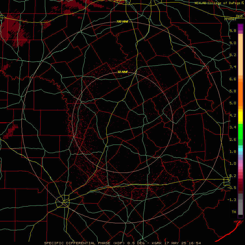Screen dimensions: 245x245
Task: Click the yellow segment of the color bar
Action: [240, 117]
